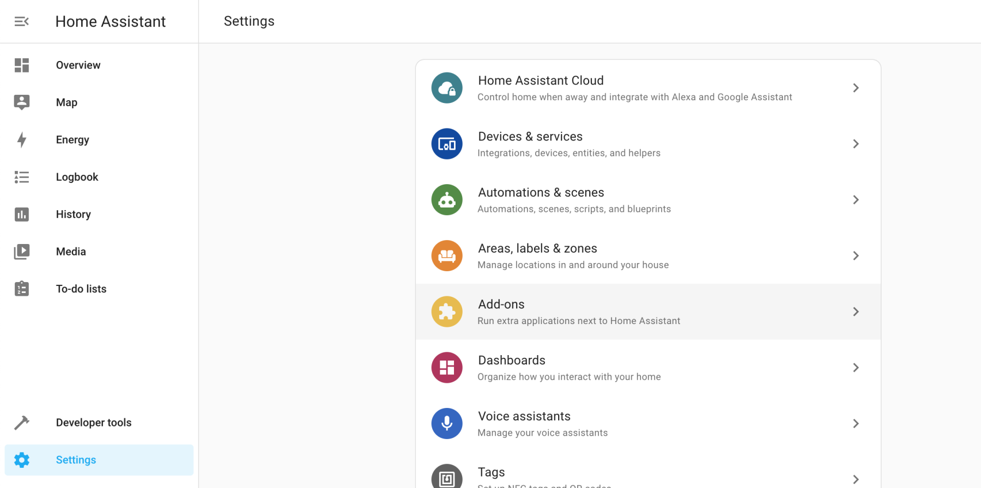Click the Voice assistants microphone icon
Image resolution: width=981 pixels, height=488 pixels.
[x=447, y=424]
